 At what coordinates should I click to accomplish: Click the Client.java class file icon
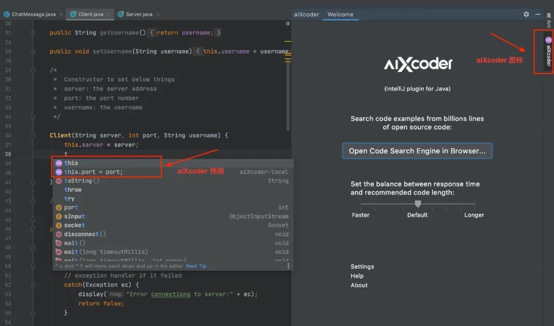coord(73,14)
